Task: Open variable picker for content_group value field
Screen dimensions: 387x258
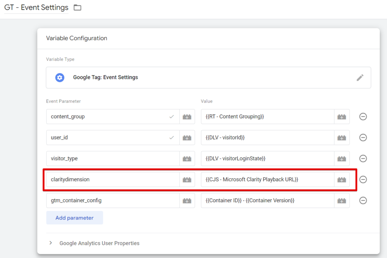Action: point(342,116)
